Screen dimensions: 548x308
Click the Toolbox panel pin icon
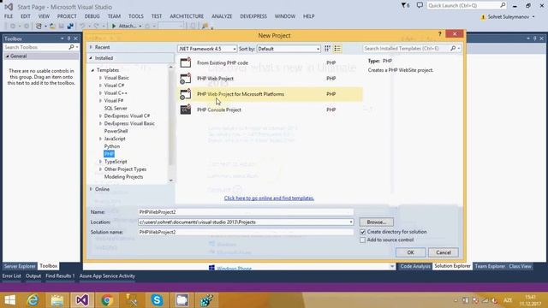pos(68,38)
